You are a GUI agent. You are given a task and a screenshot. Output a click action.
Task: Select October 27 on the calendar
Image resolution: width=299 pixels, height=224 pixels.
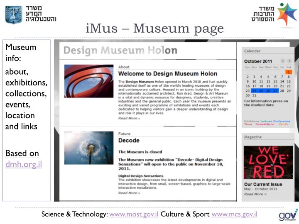coord(275,91)
